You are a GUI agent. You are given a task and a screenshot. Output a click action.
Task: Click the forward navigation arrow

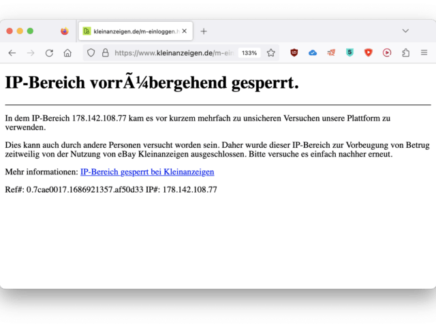click(31, 53)
